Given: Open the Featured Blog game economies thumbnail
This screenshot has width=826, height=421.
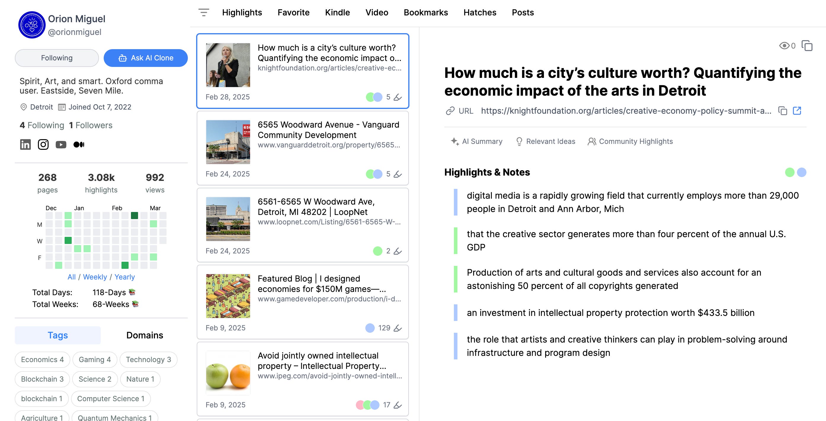Looking at the screenshot, I should (228, 296).
